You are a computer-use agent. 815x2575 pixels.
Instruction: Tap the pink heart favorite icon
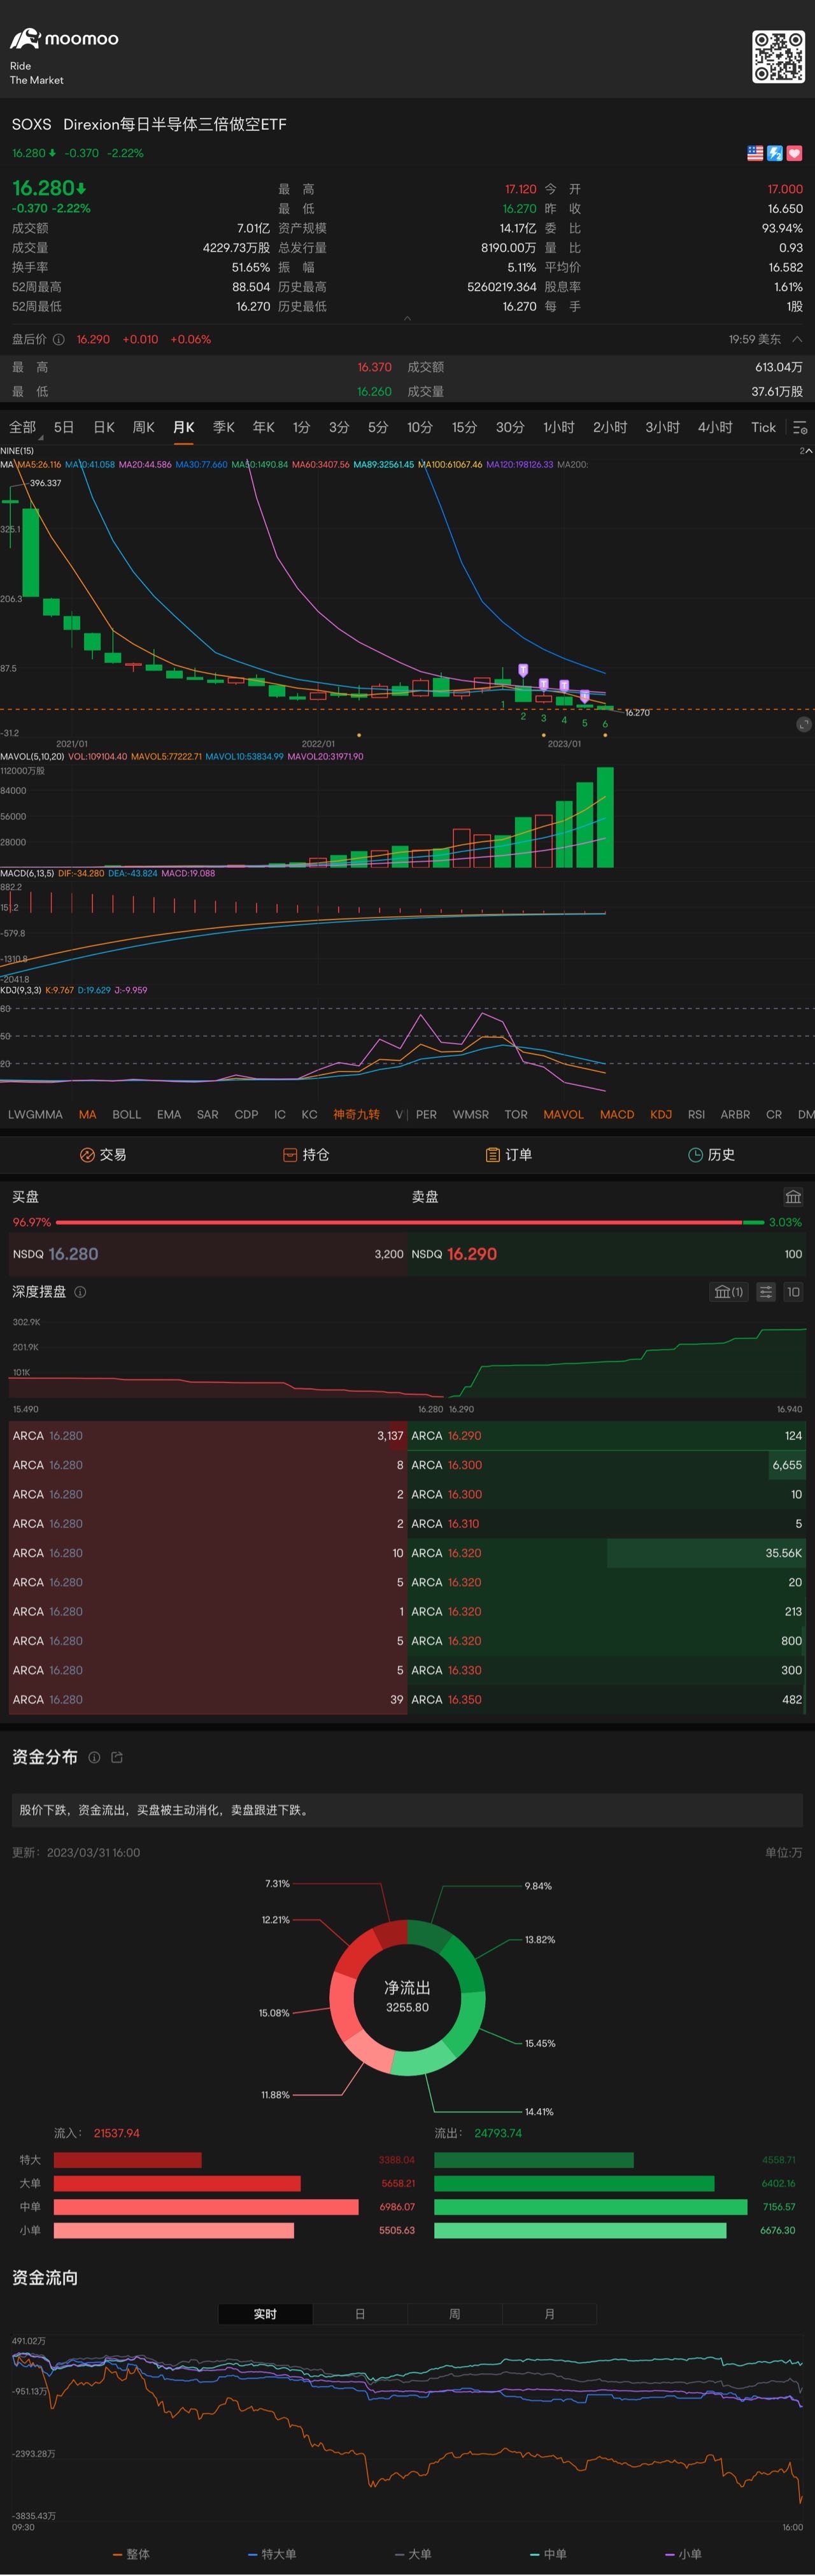coord(795,153)
